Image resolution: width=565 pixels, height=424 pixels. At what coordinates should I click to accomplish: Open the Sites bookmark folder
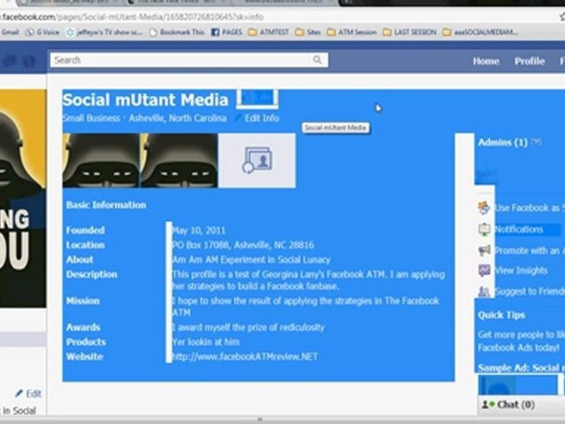click(308, 32)
